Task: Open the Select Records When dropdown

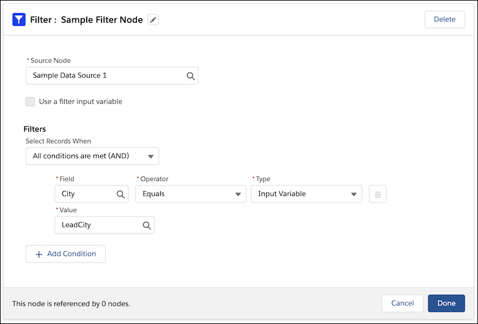Action: coord(92,156)
